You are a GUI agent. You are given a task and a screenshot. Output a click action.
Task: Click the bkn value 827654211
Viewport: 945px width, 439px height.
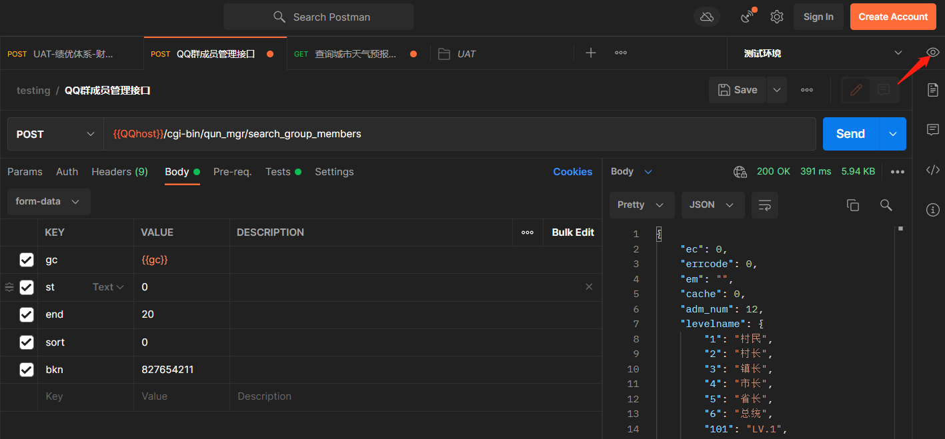coord(167,369)
